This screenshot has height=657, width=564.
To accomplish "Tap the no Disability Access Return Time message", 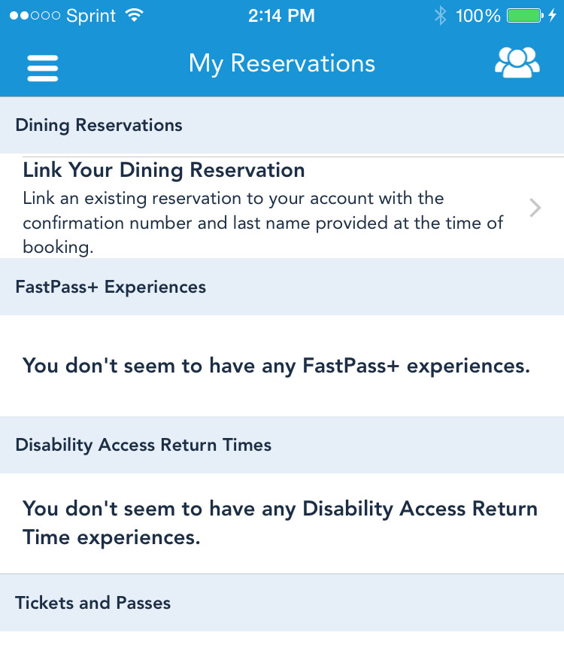I will [280, 523].
